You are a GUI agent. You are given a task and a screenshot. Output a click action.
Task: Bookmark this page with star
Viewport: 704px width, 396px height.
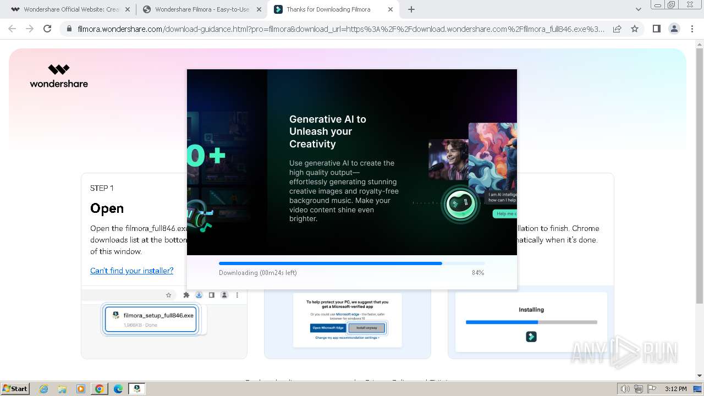click(x=635, y=29)
